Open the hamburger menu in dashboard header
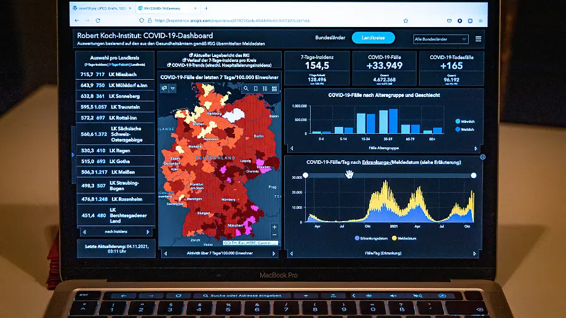Screen dimensions: 566x318 (479, 39)
